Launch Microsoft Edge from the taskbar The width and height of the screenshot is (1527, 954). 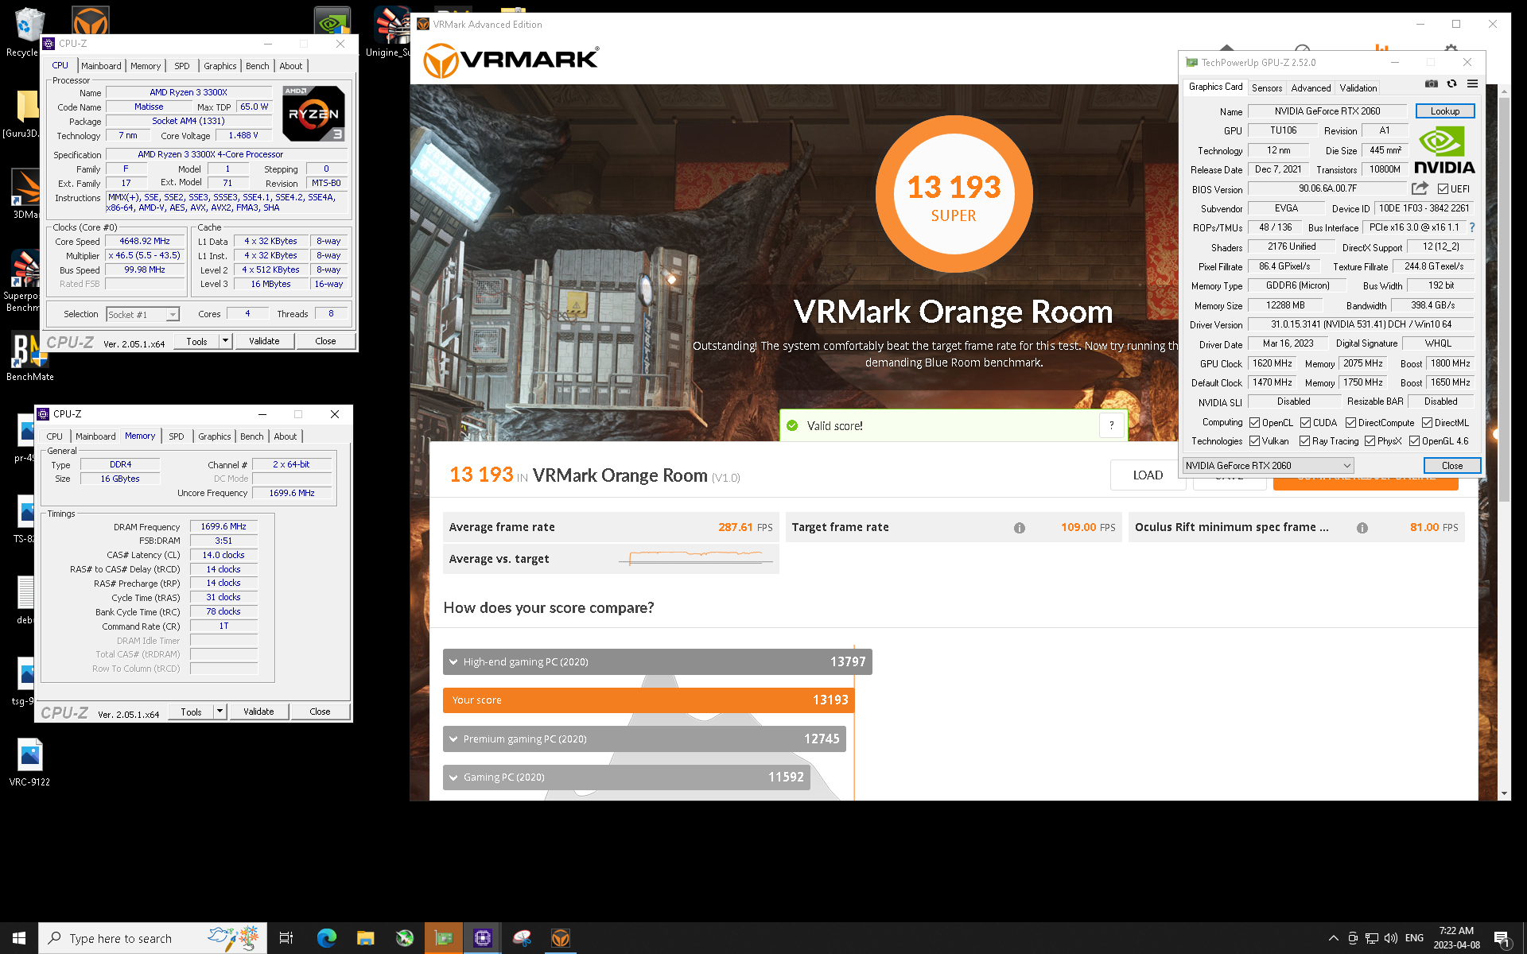(x=326, y=938)
